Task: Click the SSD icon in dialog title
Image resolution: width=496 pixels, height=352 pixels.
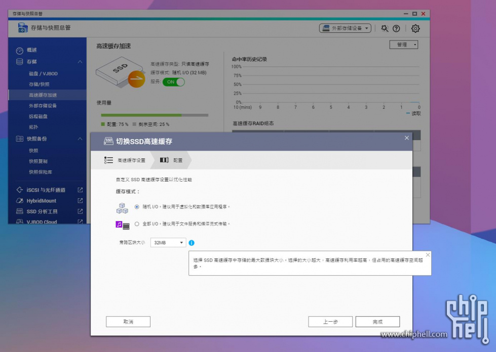Action: pos(108,141)
